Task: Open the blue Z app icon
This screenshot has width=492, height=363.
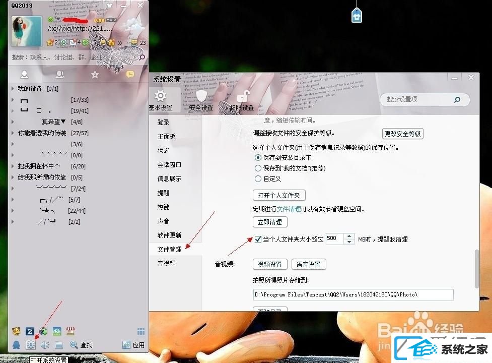Action: [x=30, y=331]
